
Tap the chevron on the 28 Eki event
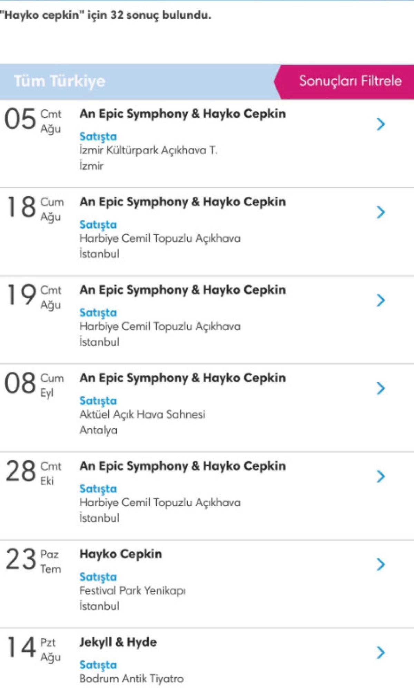(380, 476)
